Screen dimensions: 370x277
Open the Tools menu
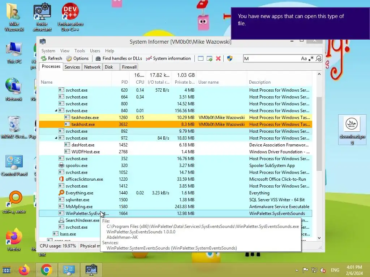point(79,51)
